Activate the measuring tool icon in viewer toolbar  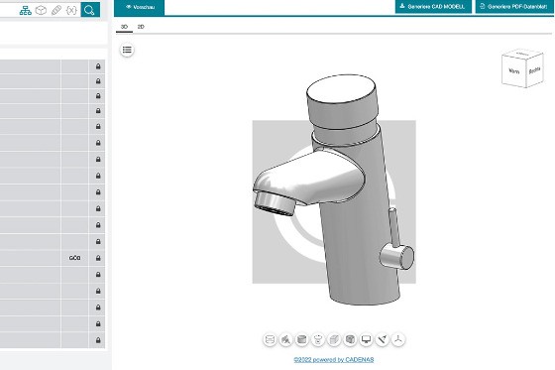coord(382,339)
